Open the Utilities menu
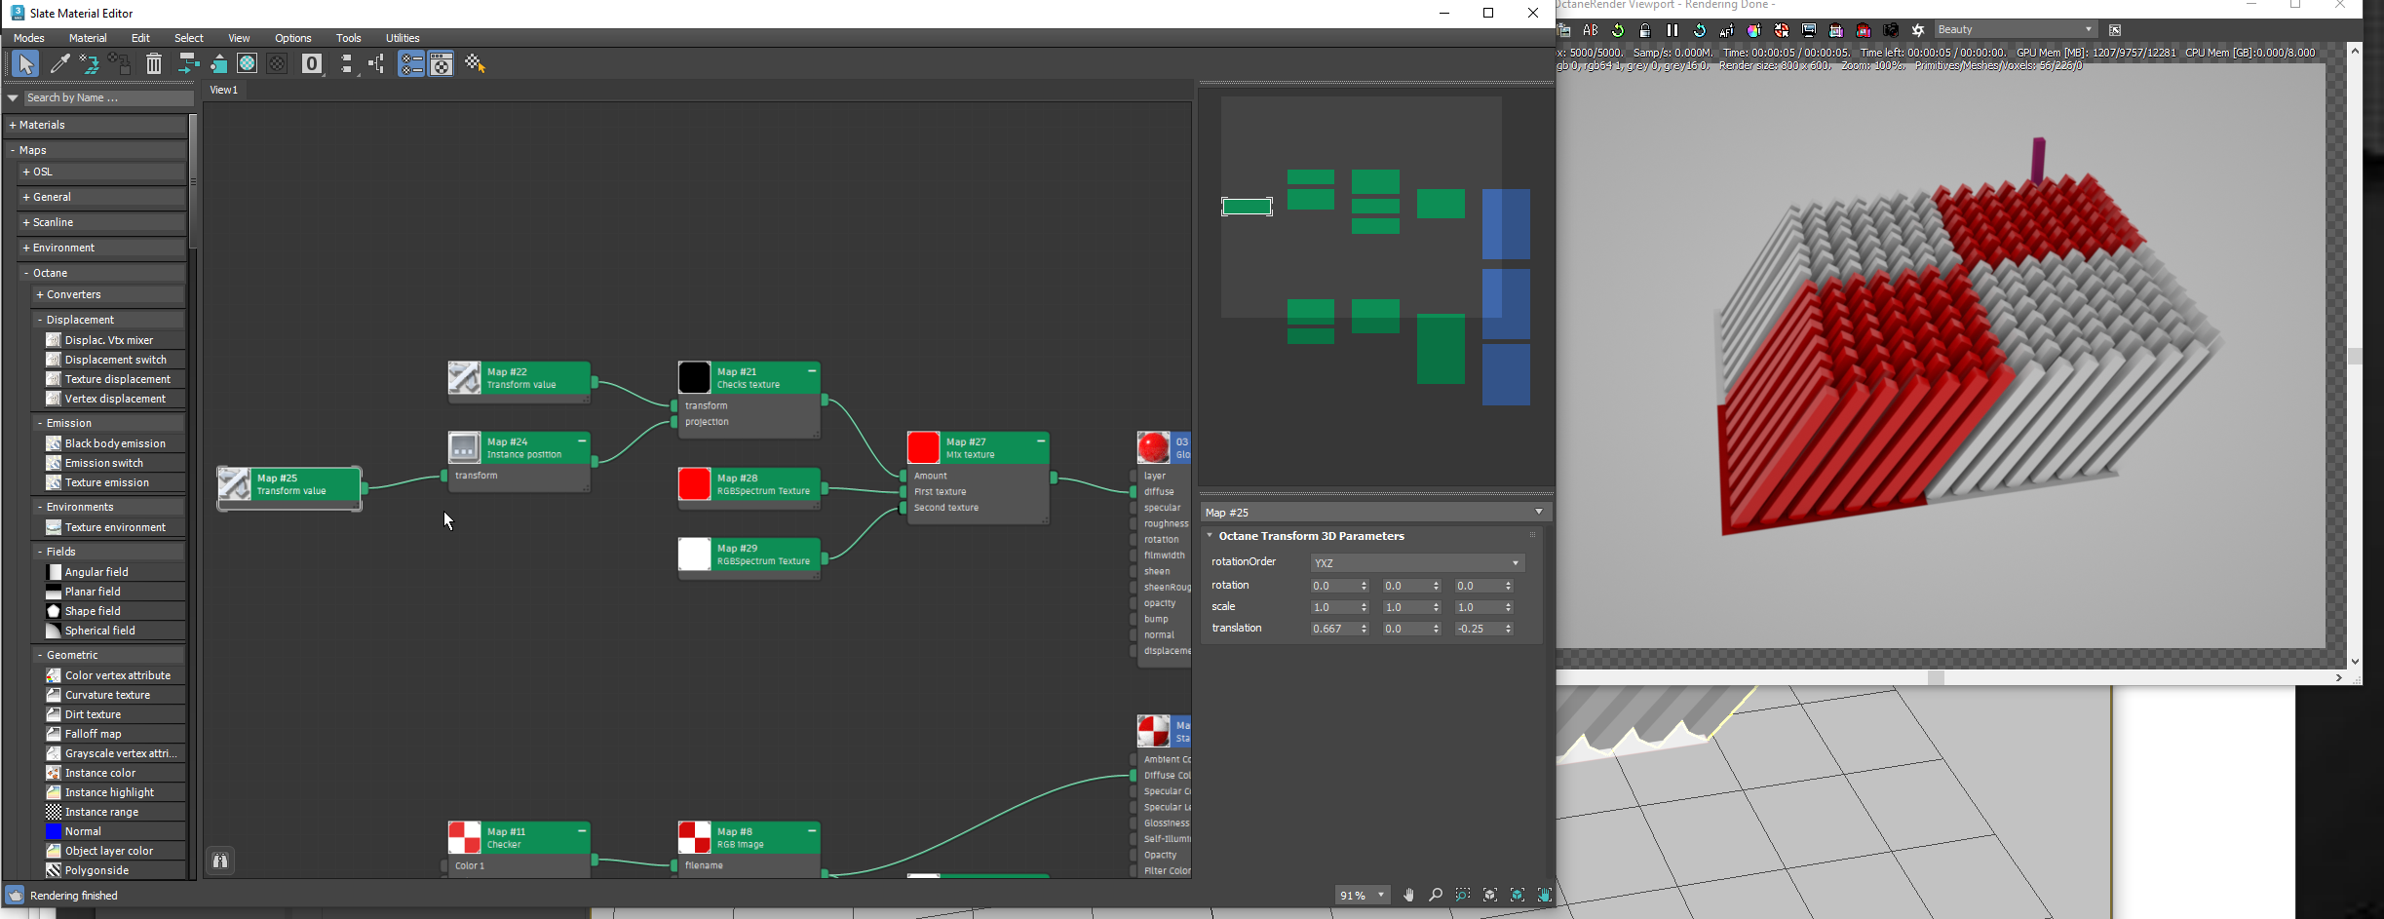The width and height of the screenshot is (2384, 919). 403,38
